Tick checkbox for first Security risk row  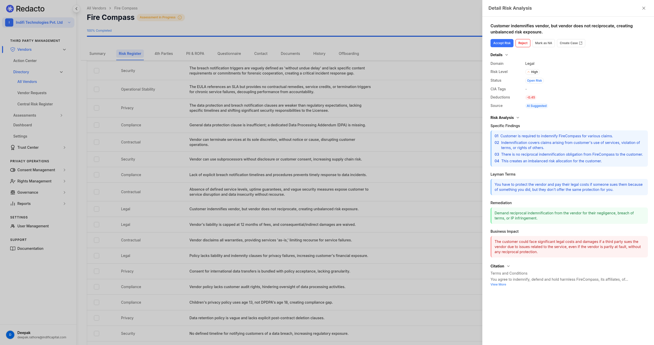click(96, 71)
